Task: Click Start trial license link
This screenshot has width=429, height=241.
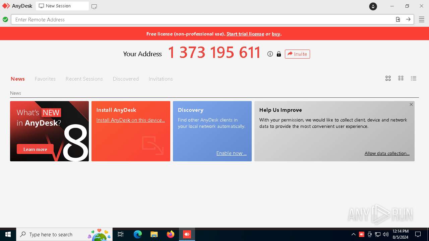Action: (x=245, y=34)
